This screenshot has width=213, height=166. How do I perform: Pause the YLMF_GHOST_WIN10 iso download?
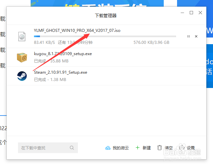188,36
